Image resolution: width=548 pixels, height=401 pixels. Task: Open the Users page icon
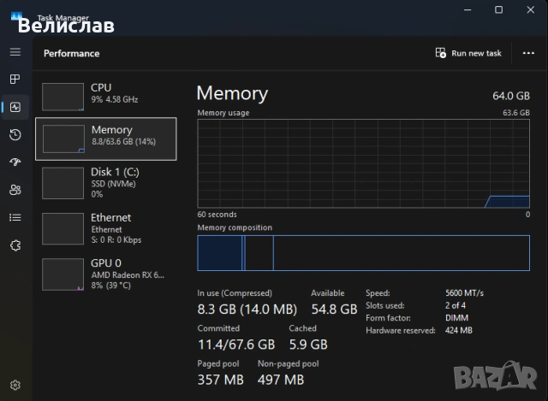point(15,189)
